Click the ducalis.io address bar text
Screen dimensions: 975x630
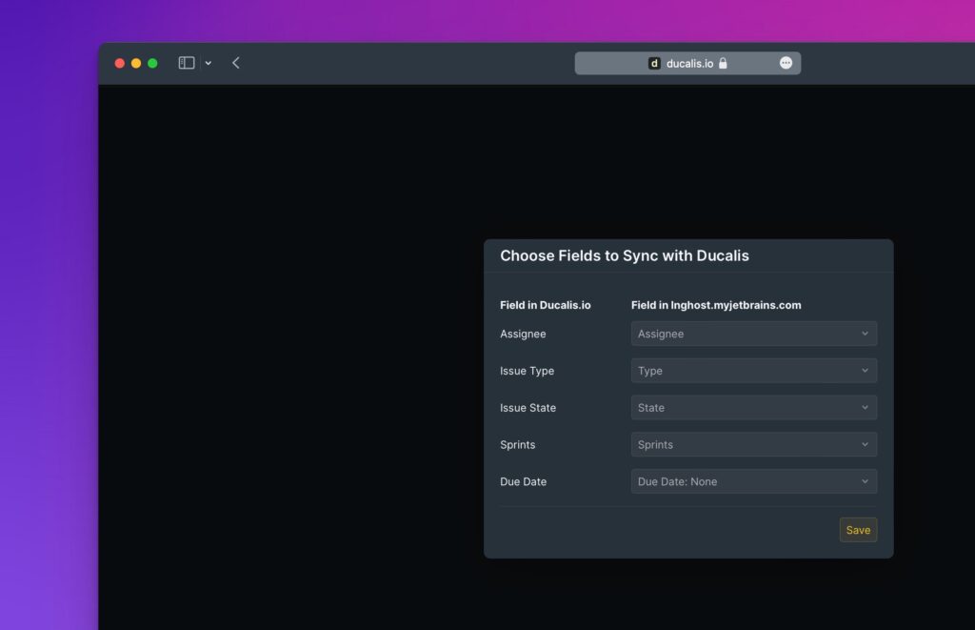pos(689,63)
